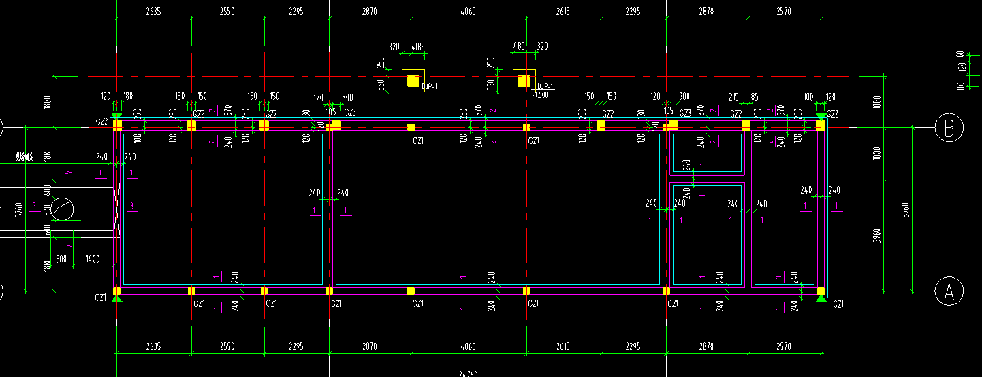This screenshot has width=982, height=377.
Task: Pick the 2635 text in the bottom dimension row
Action: 153,346
